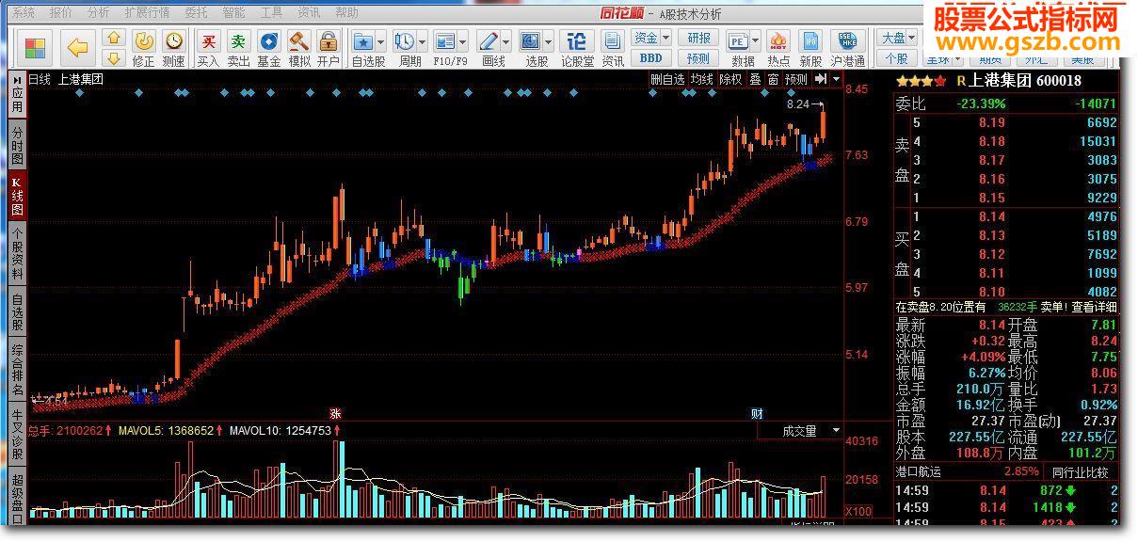Click the 研报 research report button
The width and height of the screenshot is (1138, 542).
[x=699, y=39]
